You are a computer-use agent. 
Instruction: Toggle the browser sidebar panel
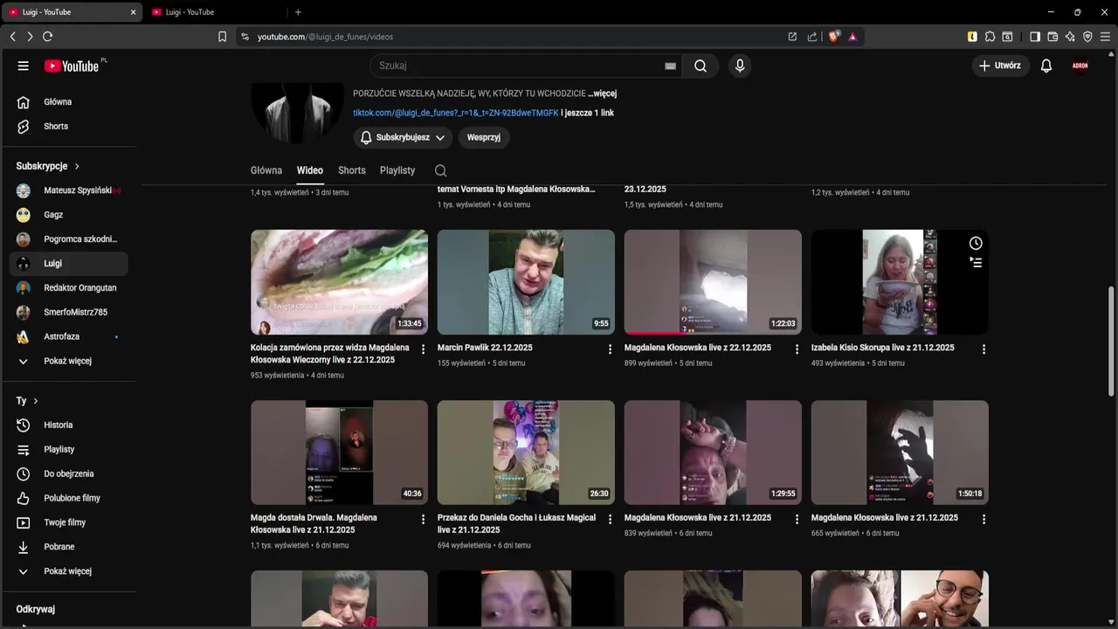point(1035,37)
